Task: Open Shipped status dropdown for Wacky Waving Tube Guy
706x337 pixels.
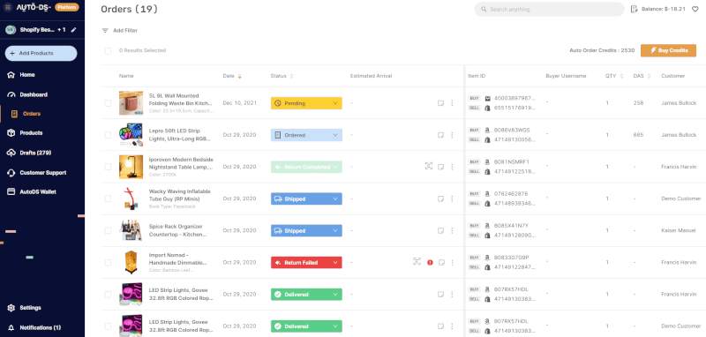Action: coord(306,198)
